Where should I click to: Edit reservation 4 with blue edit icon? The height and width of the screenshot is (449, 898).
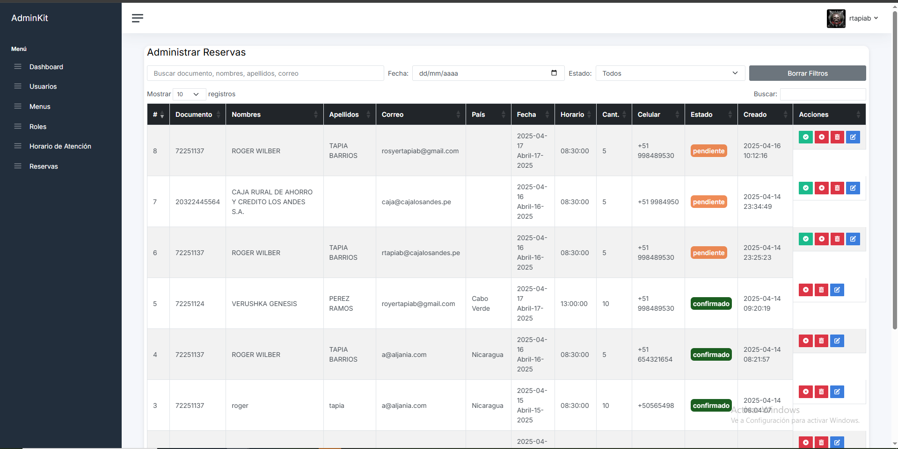point(837,341)
